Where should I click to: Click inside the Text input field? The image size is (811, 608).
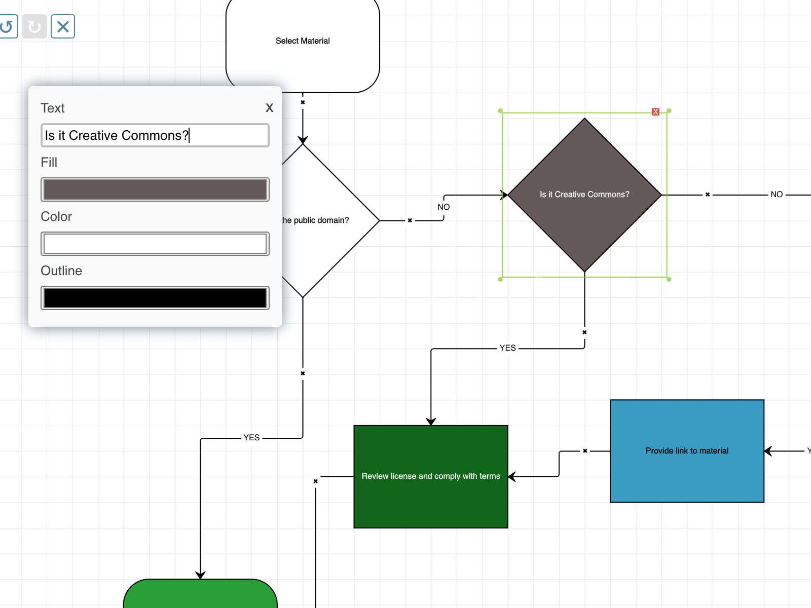click(155, 135)
